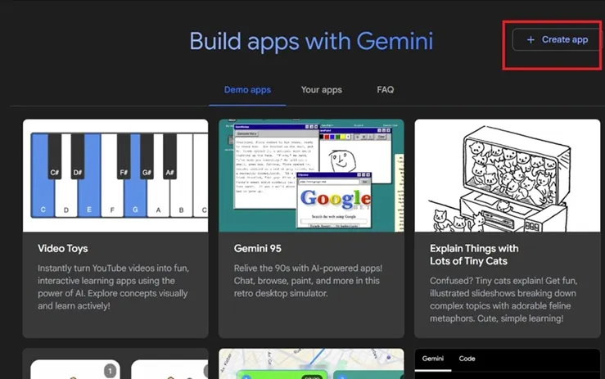Open the Your apps tab
The height and width of the screenshot is (379, 605).
(x=322, y=90)
